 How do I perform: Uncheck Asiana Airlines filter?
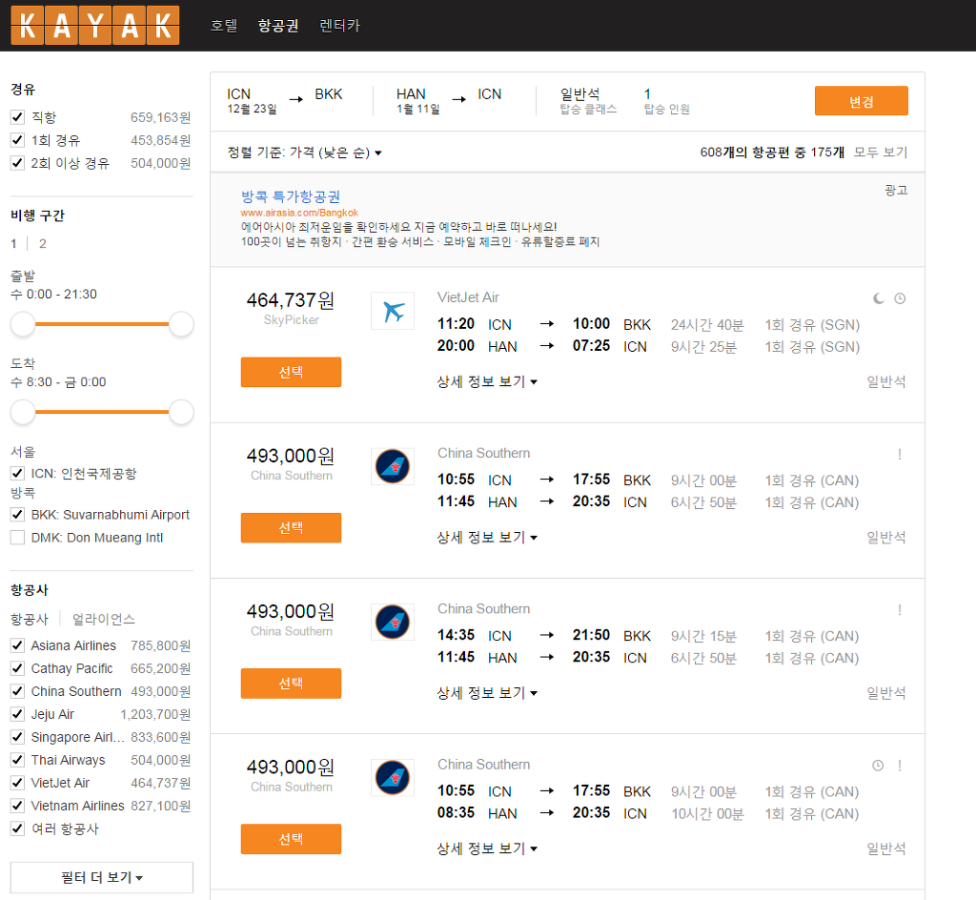[x=17, y=645]
